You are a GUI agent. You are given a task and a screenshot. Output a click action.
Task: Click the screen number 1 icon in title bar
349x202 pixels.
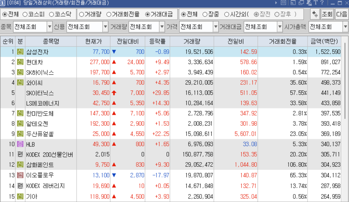[x=3, y=3]
